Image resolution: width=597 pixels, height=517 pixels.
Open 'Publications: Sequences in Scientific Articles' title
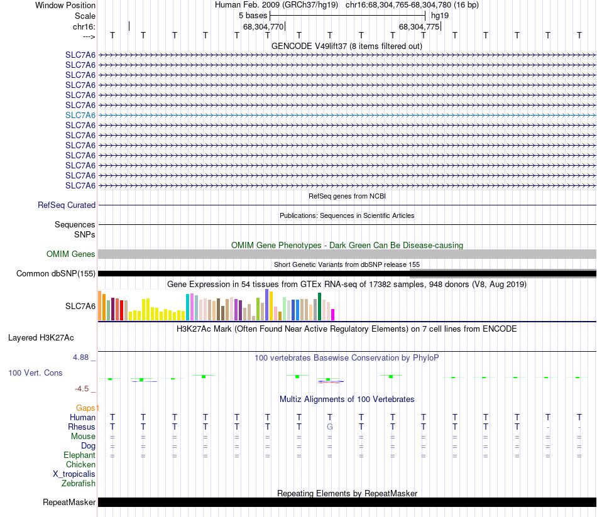click(347, 215)
